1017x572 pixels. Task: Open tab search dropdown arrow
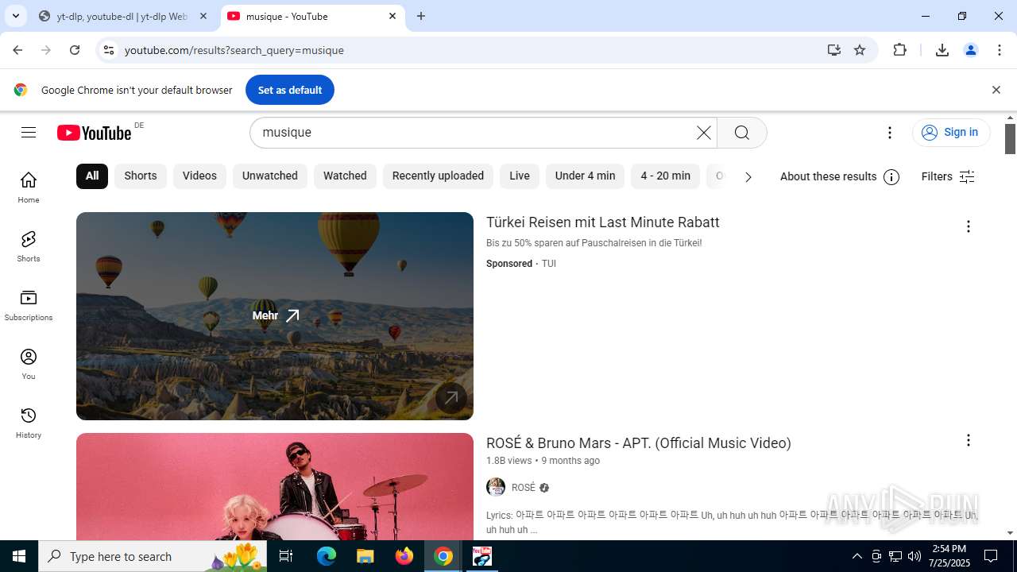15,16
